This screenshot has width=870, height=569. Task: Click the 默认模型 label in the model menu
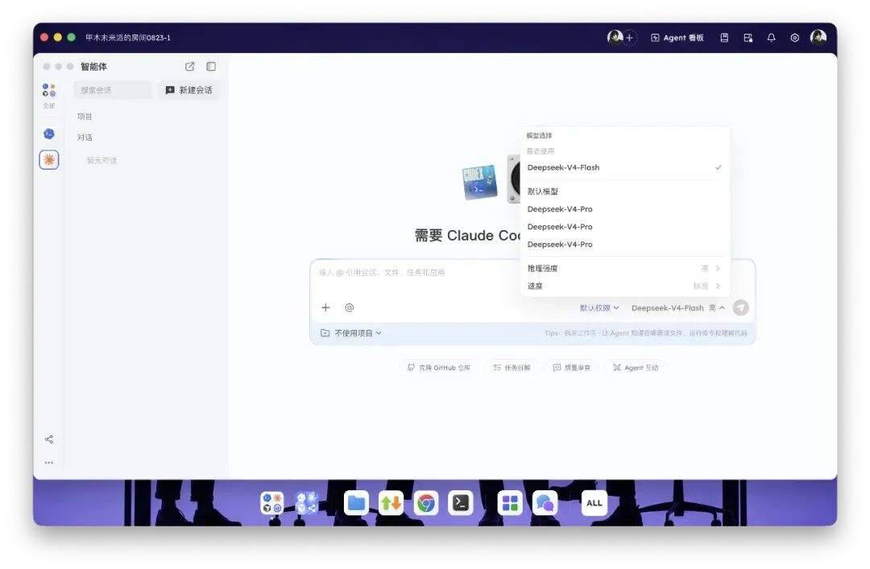543,192
